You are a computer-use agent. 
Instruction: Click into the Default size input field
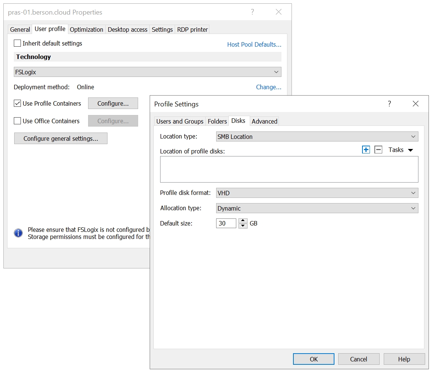pos(226,223)
